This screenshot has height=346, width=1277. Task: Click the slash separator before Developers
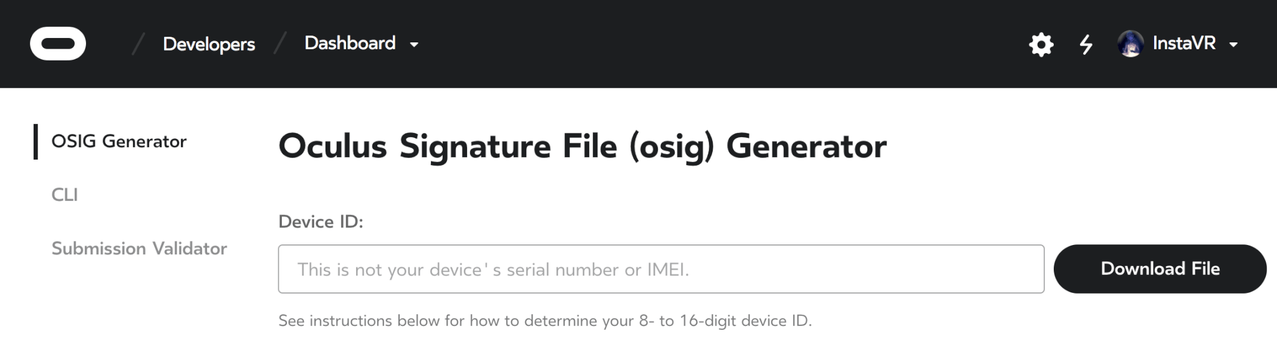138,44
